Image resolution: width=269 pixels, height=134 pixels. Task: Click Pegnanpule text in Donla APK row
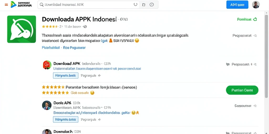point(88,119)
